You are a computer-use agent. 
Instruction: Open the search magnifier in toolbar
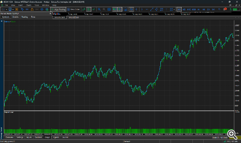[x=219, y=9]
